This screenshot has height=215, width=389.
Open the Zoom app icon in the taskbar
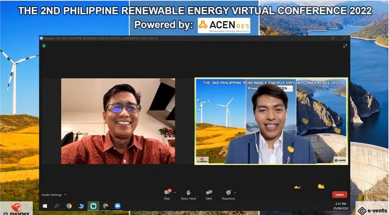pyautogui.click(x=117, y=206)
